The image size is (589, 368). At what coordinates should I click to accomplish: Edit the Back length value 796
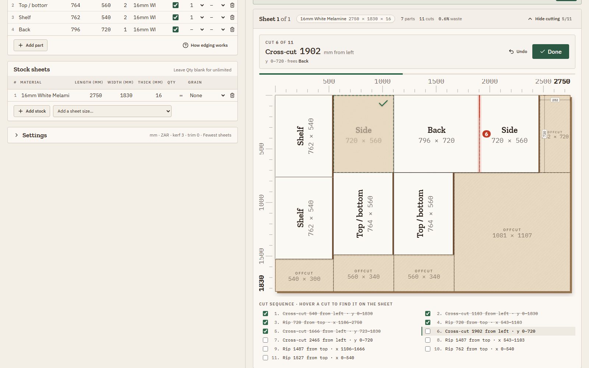coord(75,29)
